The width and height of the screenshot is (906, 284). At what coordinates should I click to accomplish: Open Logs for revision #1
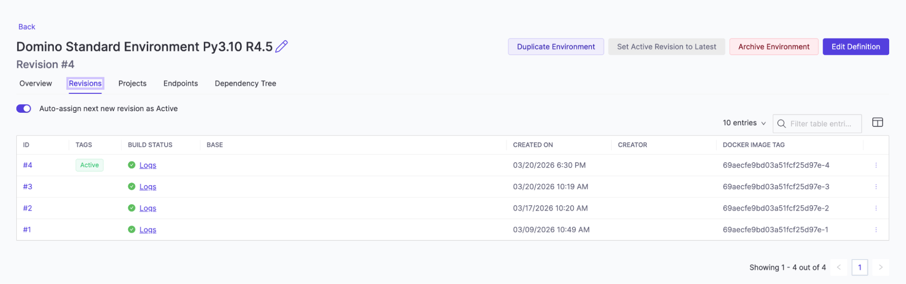[x=148, y=230]
